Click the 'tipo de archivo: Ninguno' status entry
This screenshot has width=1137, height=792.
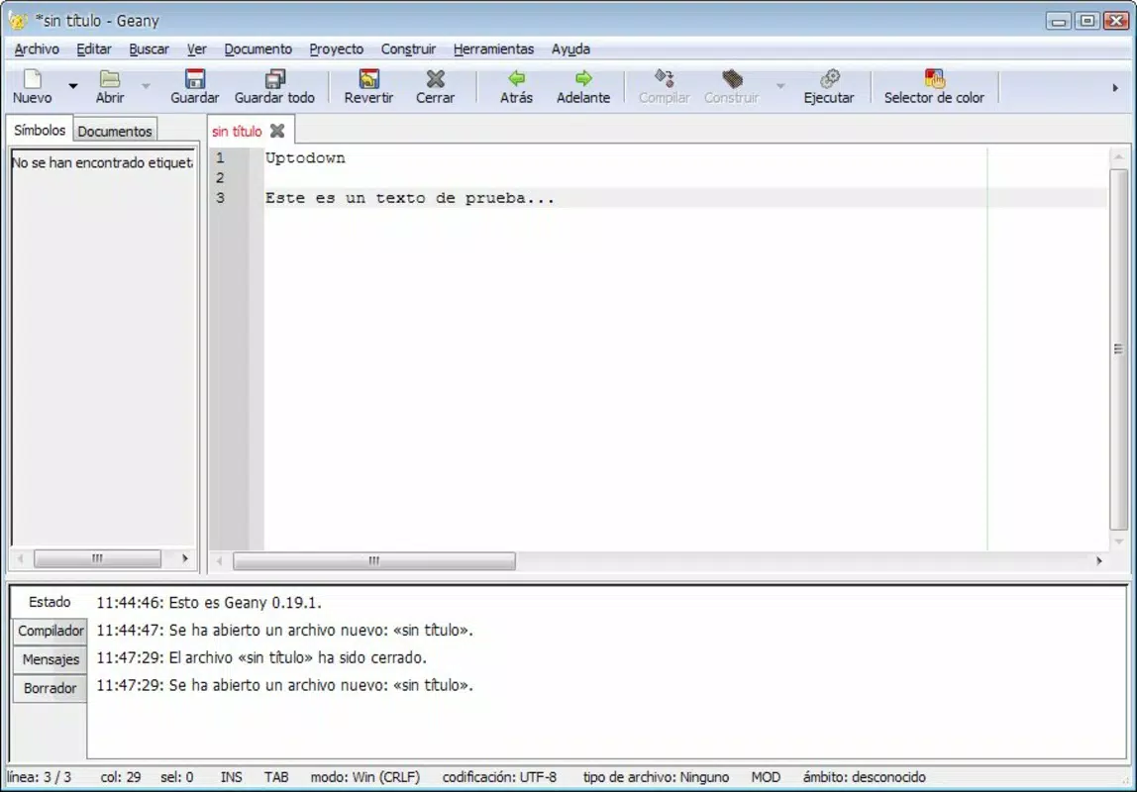click(x=657, y=777)
